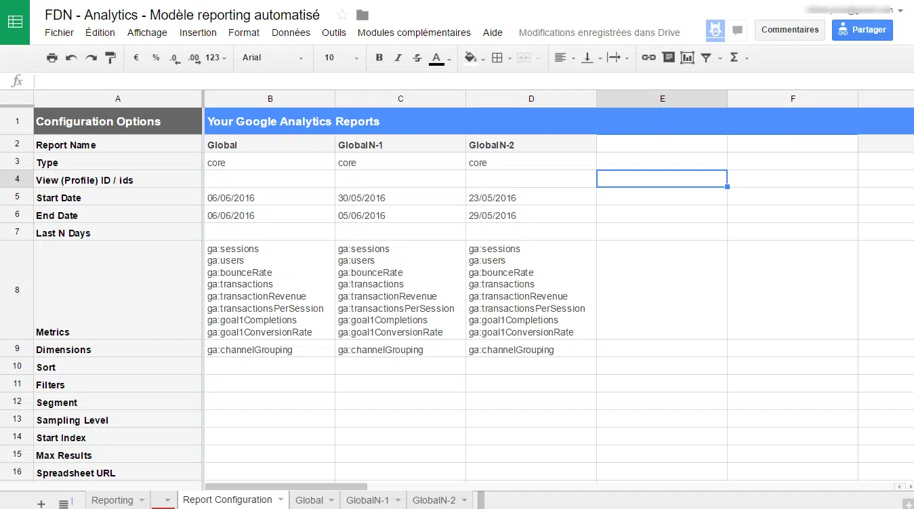Screen dimensions: 914x509
Task: Add a new sheet with plus icon
Action: point(41,504)
